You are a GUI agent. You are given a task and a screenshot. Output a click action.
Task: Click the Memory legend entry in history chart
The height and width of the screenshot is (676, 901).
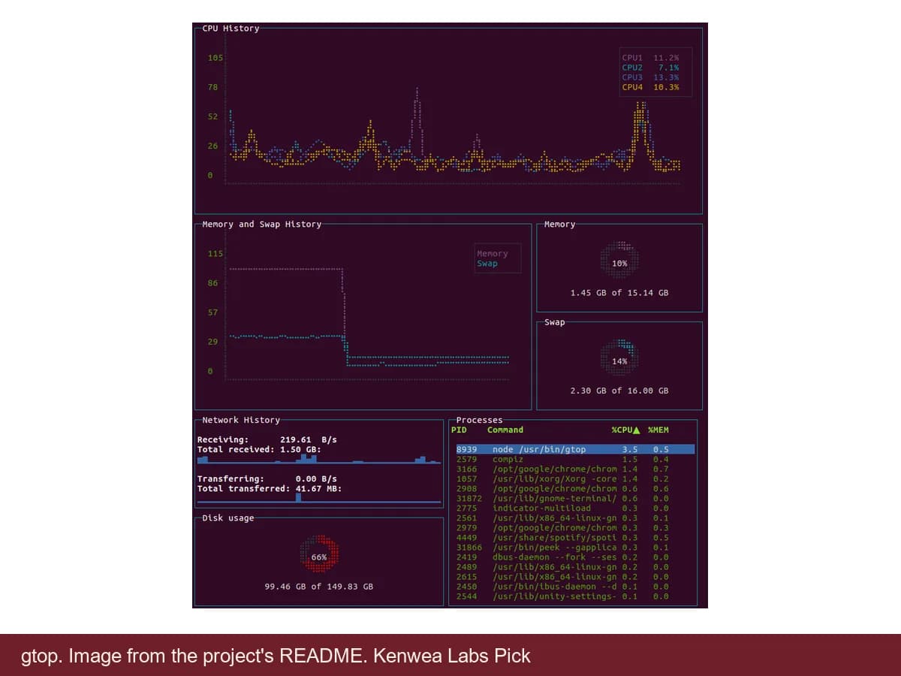[493, 254]
